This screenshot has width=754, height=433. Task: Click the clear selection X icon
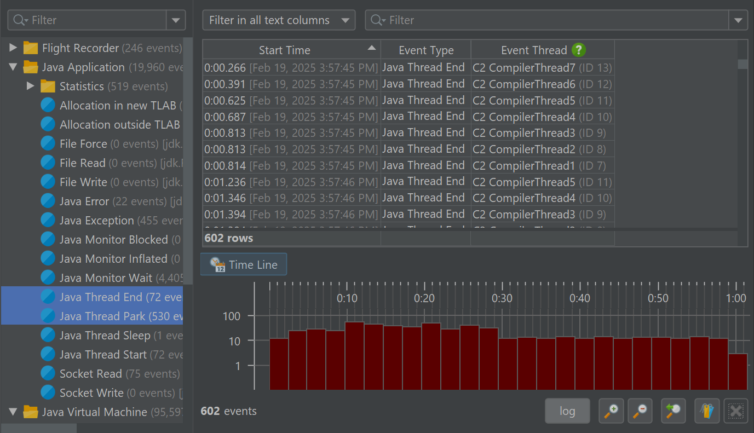coord(735,411)
